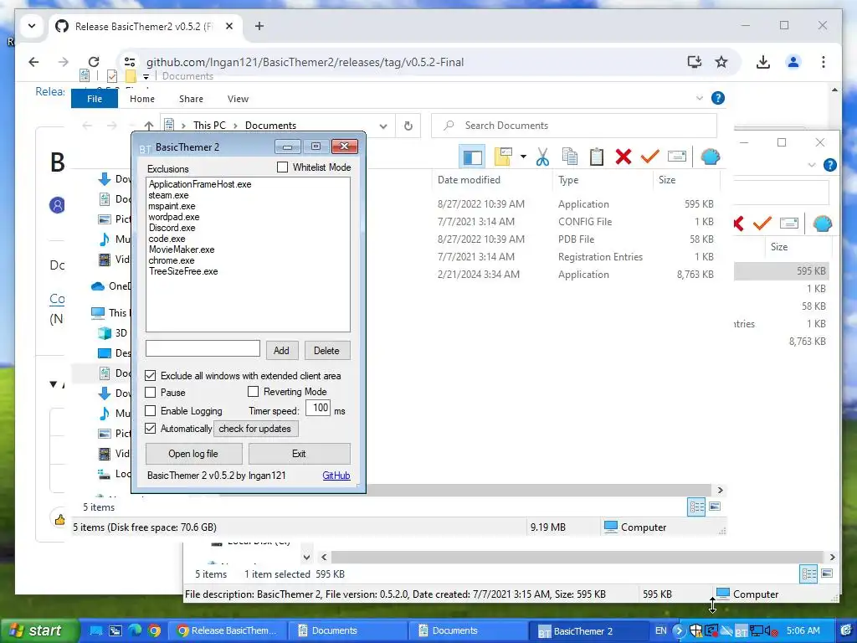Screen dimensions: 857x643
Task: Click the BasicThemer tray icon
Action: tap(741, 631)
